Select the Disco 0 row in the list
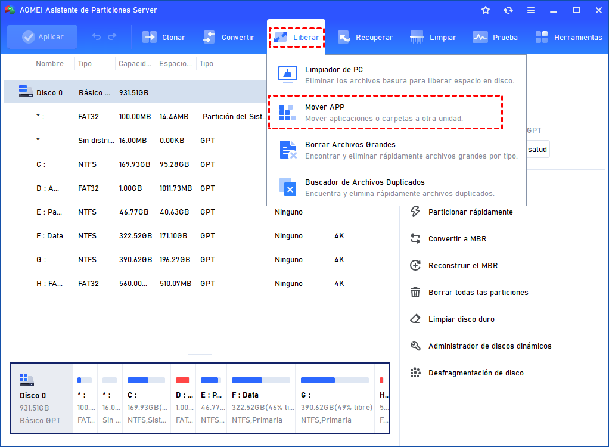 pos(135,92)
